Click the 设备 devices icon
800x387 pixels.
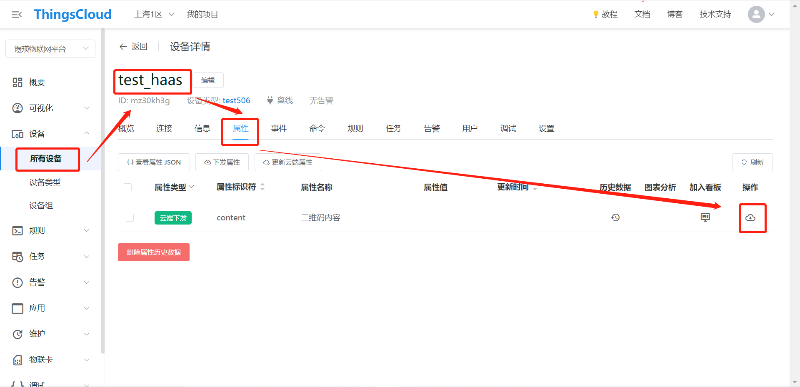pyautogui.click(x=17, y=134)
